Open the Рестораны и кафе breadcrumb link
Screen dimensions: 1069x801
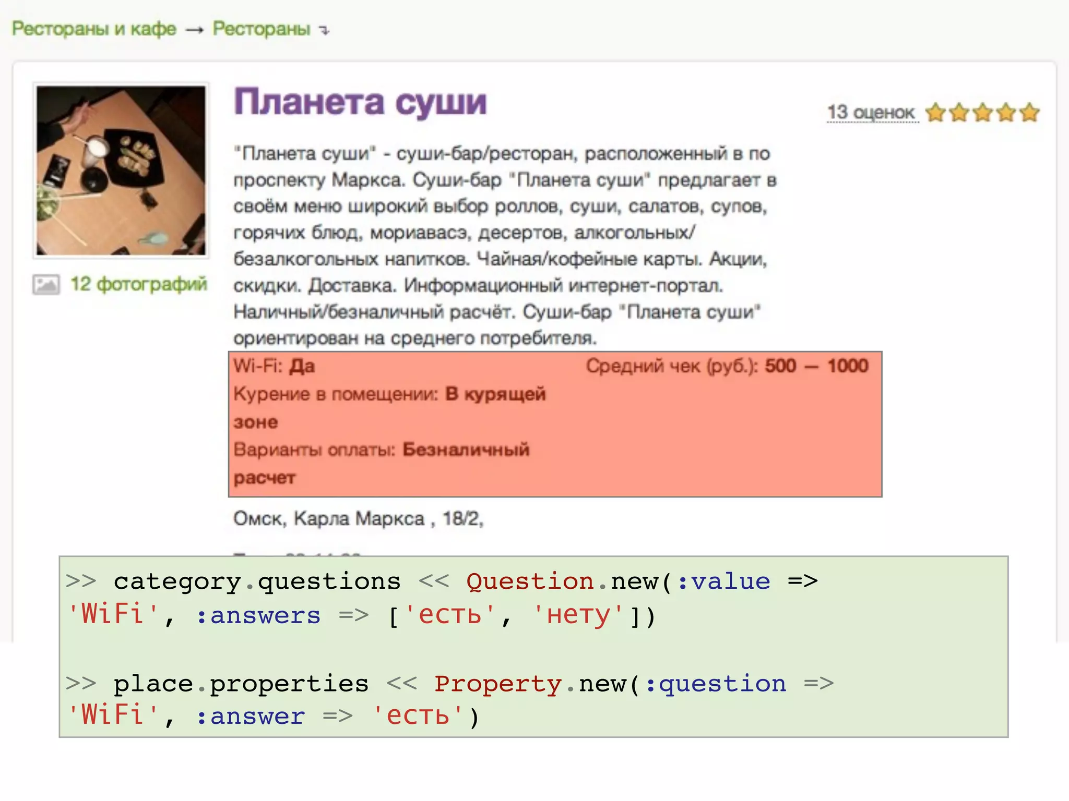click(94, 29)
